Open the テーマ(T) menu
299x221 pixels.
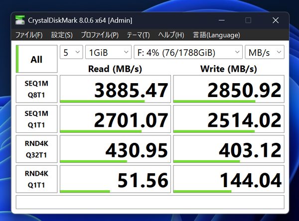(x=138, y=35)
